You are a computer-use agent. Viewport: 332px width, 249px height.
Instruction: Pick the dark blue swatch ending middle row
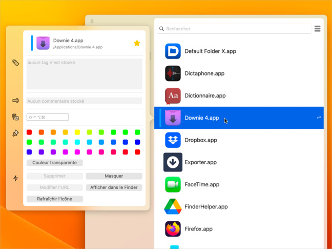coord(137,142)
